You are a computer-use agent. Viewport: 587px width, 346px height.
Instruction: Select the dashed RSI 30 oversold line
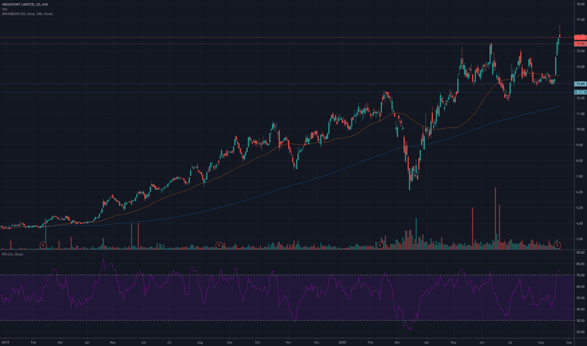pyautogui.click(x=287, y=321)
